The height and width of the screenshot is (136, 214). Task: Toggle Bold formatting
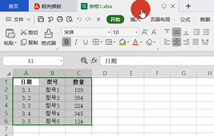66,42
